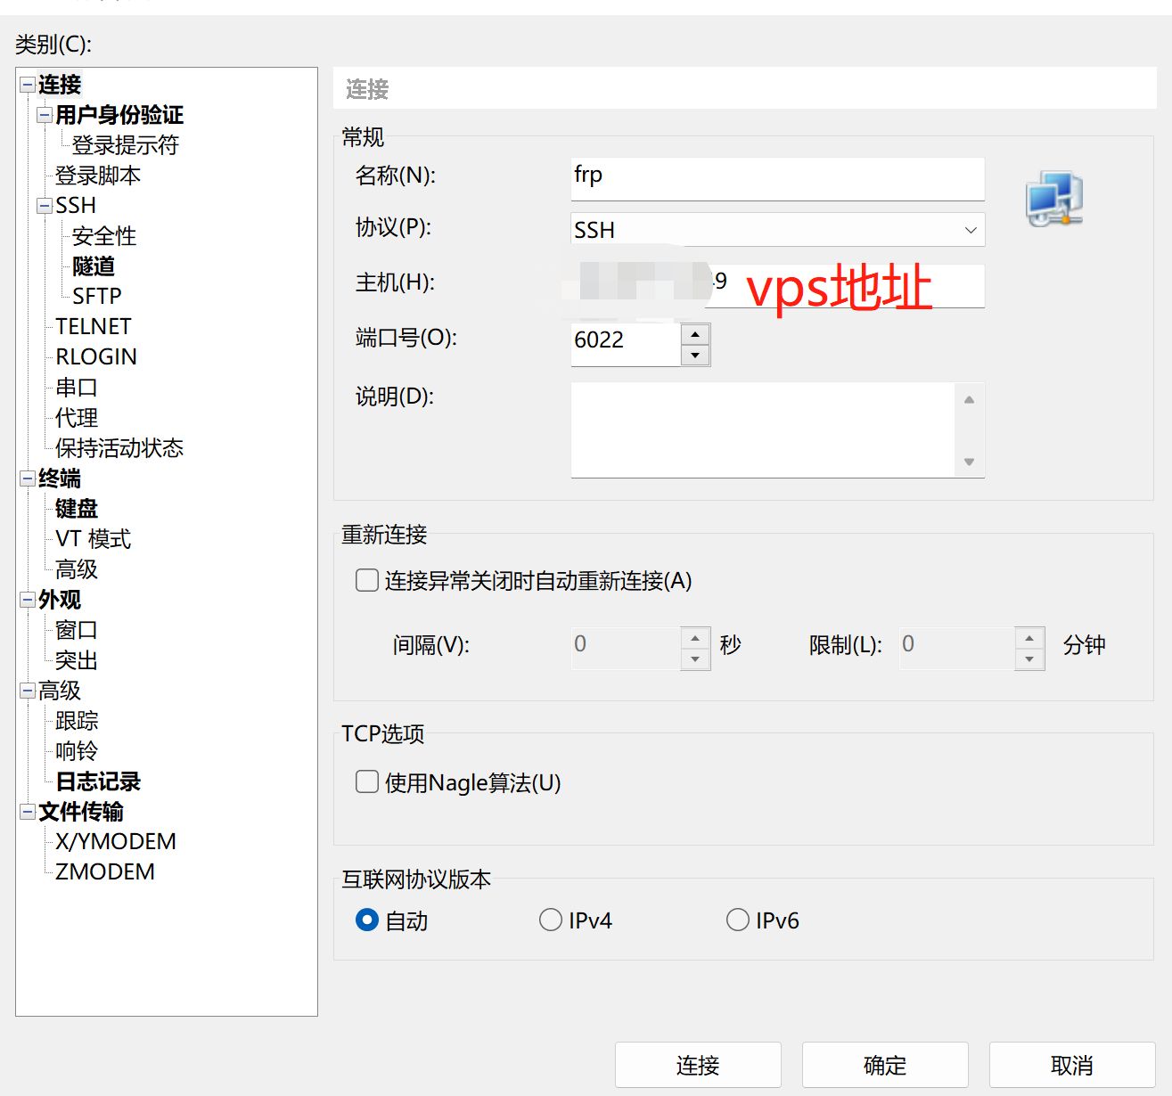Select 日志记录 in the tree
This screenshot has height=1096, width=1172.
click(x=97, y=781)
